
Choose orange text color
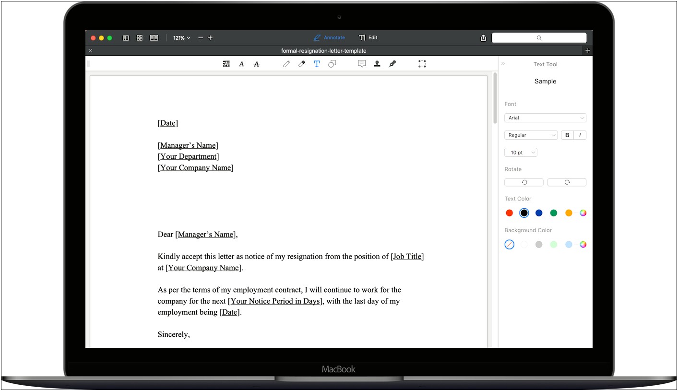[569, 213]
